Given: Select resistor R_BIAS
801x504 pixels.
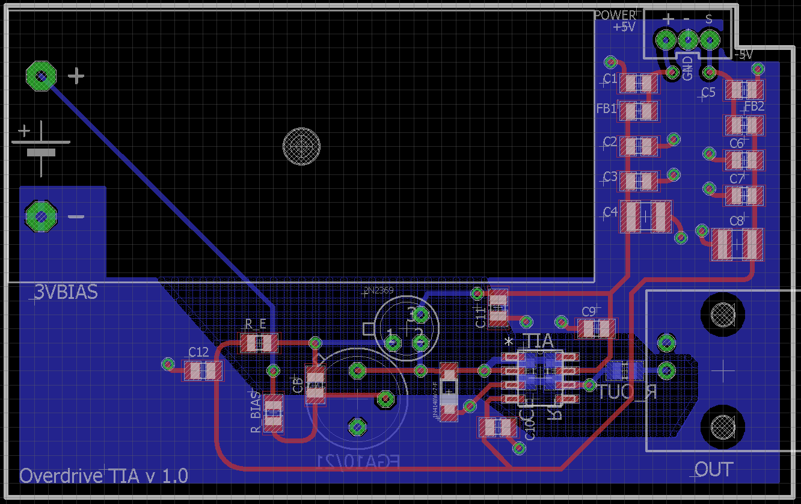Looking at the screenshot, I should coord(274,413).
